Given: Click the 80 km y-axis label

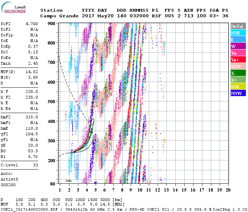Looking at the screenshot, I should tap(53, 184).
